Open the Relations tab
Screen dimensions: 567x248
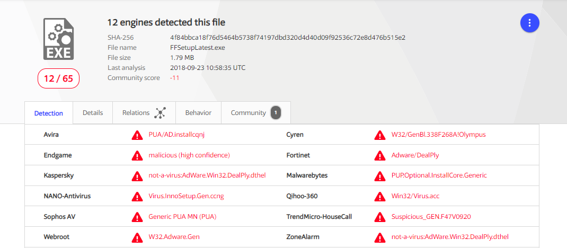pos(144,113)
